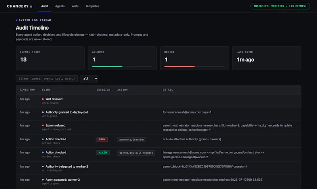Image resolution: width=317 pixels, height=189 pixels.
Task: Click the dot beside Authority delegated to worker-2
Action: [43, 166]
